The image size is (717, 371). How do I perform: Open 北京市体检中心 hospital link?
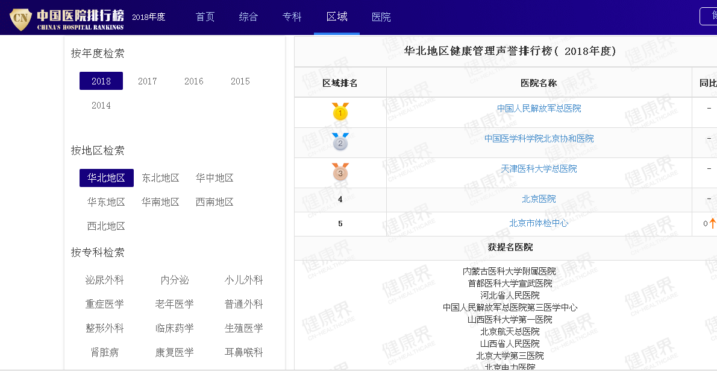(539, 224)
